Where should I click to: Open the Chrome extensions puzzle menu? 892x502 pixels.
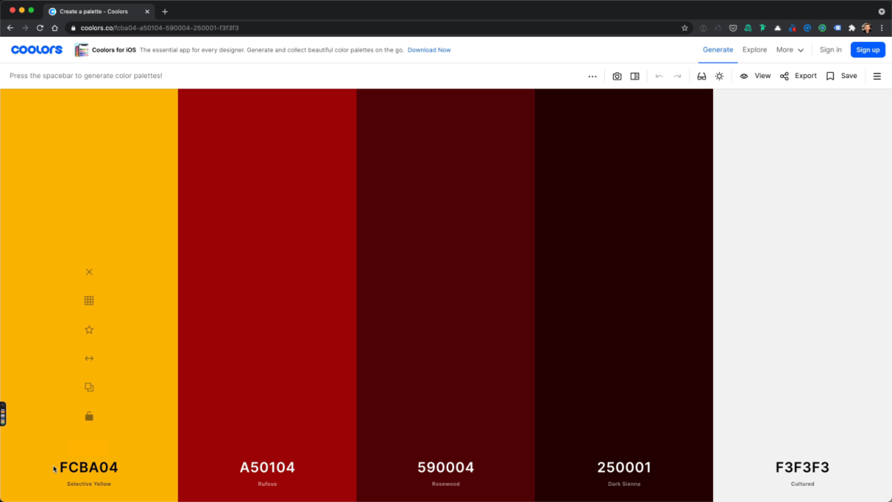[x=852, y=28]
